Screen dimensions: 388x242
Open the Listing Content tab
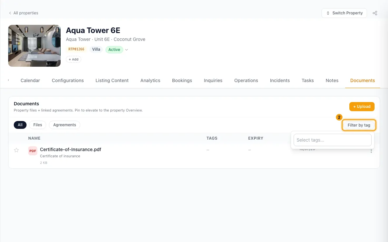(x=112, y=80)
